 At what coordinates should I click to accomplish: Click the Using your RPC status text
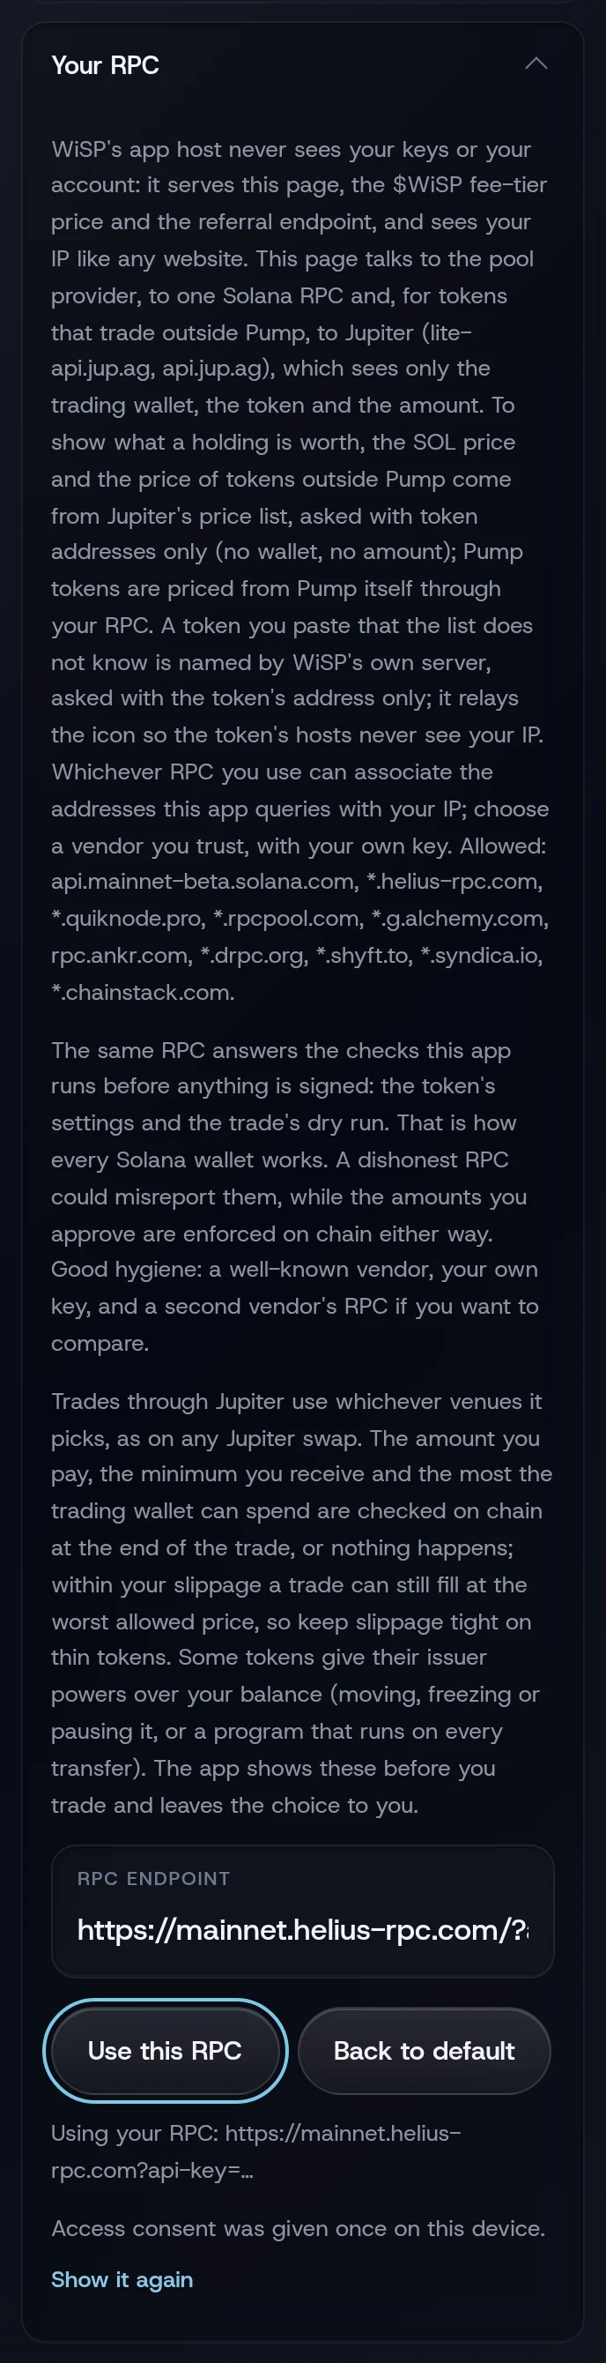255,2151
